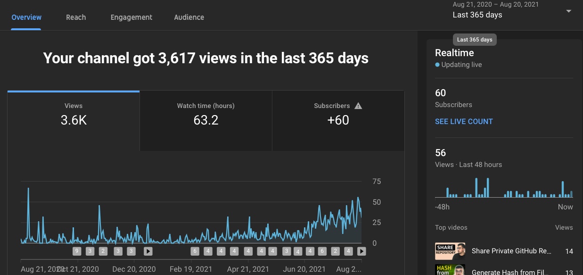Click the last play-icon marker at chart end
This screenshot has height=275, width=583.
[x=361, y=251]
